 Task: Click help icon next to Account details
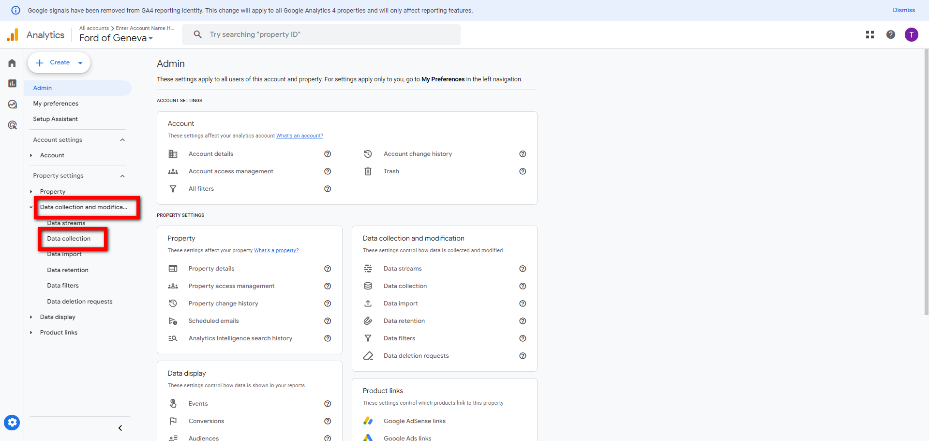point(328,154)
